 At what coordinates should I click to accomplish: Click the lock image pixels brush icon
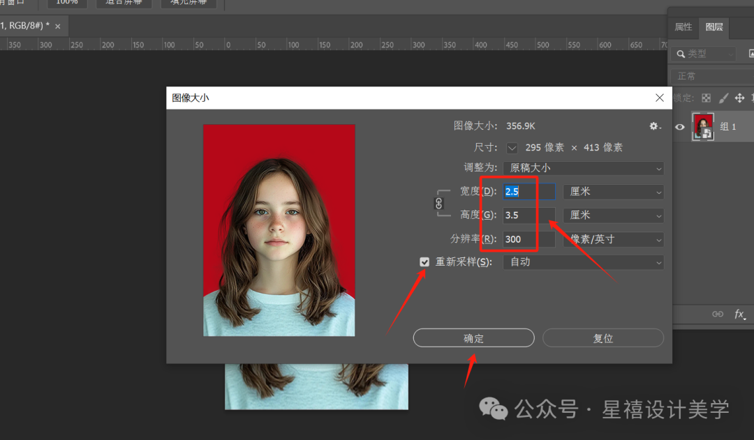(723, 98)
